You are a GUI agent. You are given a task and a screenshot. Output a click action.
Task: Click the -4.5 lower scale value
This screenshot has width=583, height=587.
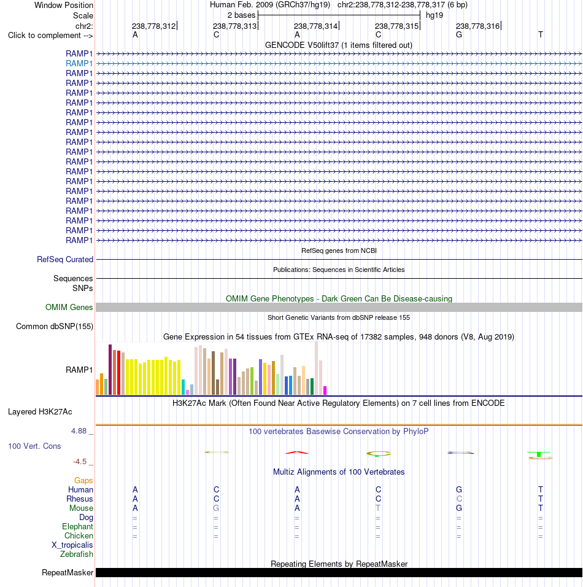(x=80, y=462)
